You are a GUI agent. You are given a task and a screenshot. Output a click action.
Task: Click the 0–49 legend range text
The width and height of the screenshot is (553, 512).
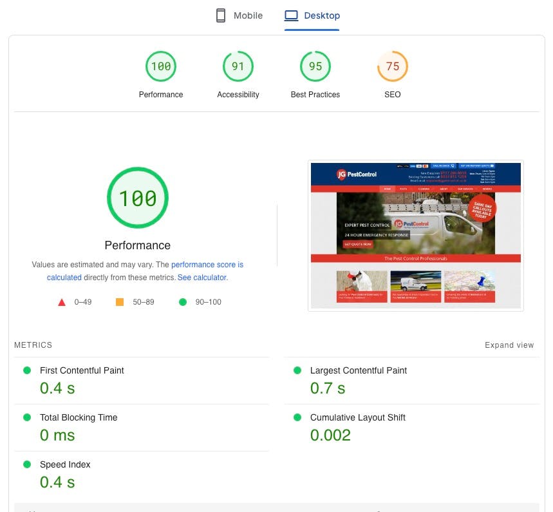pos(83,302)
